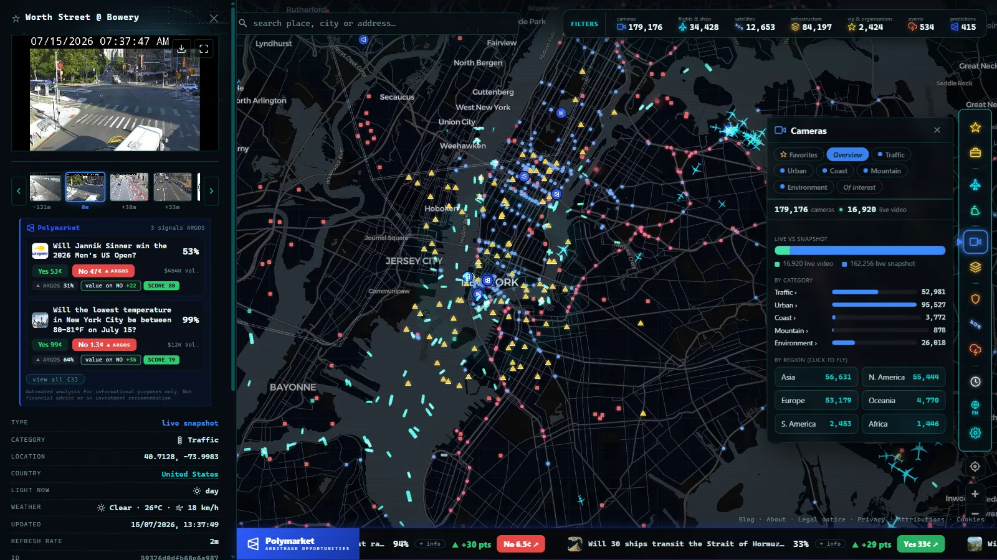Screen dimensions: 997x560
Task: Open favorites star in right sidebar
Action: point(975,128)
